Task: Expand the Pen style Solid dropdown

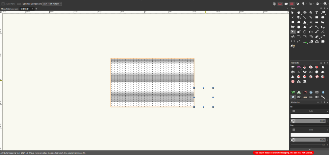Action: [327, 130]
